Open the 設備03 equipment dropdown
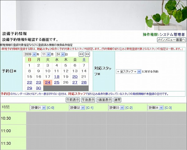Screen dimensions: 187x150 pos(116,108)
